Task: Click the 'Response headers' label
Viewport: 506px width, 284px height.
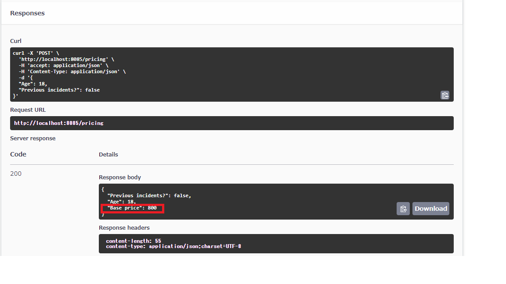Action: [124, 227]
